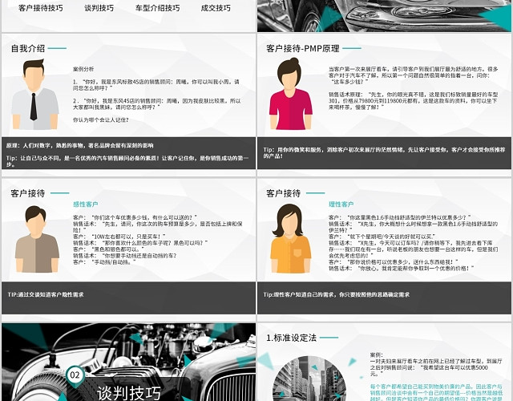Click the 2.“你好，我是东风4S店 example line

157,103
